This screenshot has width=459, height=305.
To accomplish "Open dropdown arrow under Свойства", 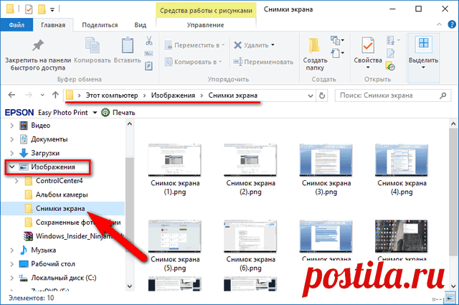I will 368,67.
